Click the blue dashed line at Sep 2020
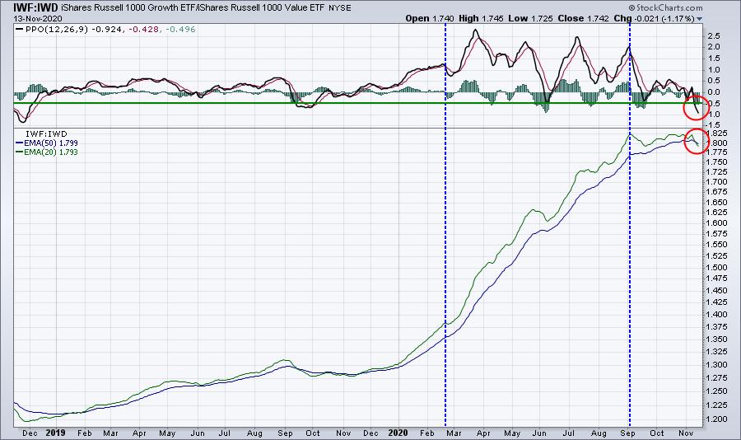The image size is (741, 440). [630, 247]
